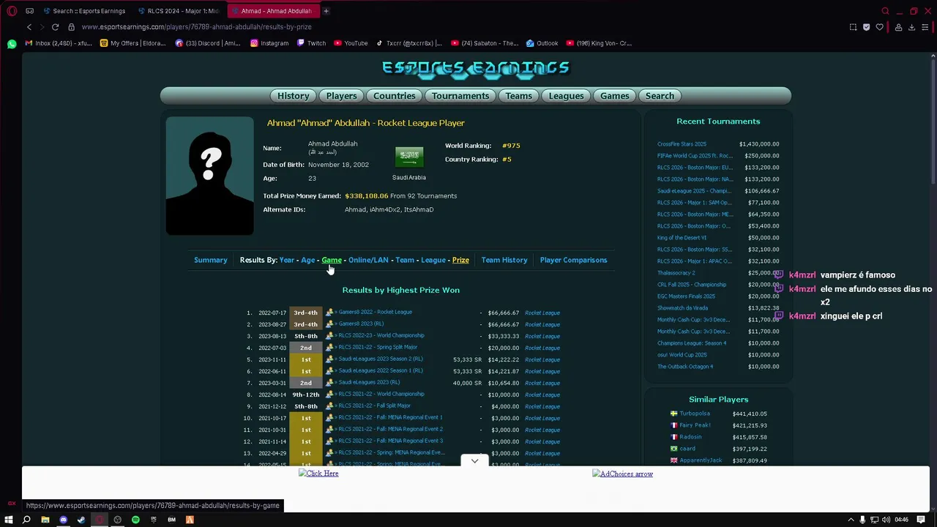Open a new tab with plus button

(326, 11)
